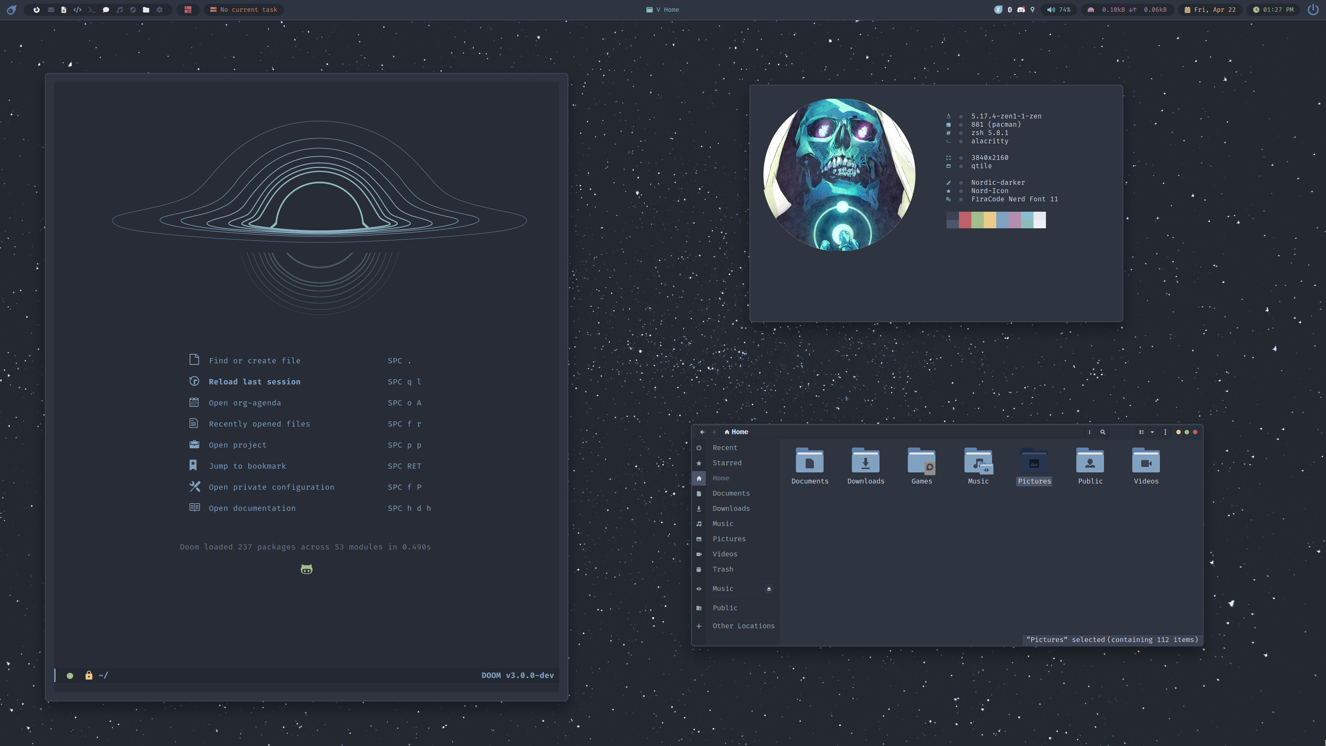Select Starred in file manager sidebar
This screenshot has width=1326, height=746.
727,463
